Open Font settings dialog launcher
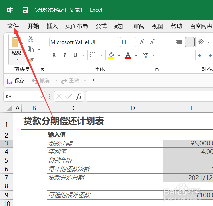 (x=157, y=70)
